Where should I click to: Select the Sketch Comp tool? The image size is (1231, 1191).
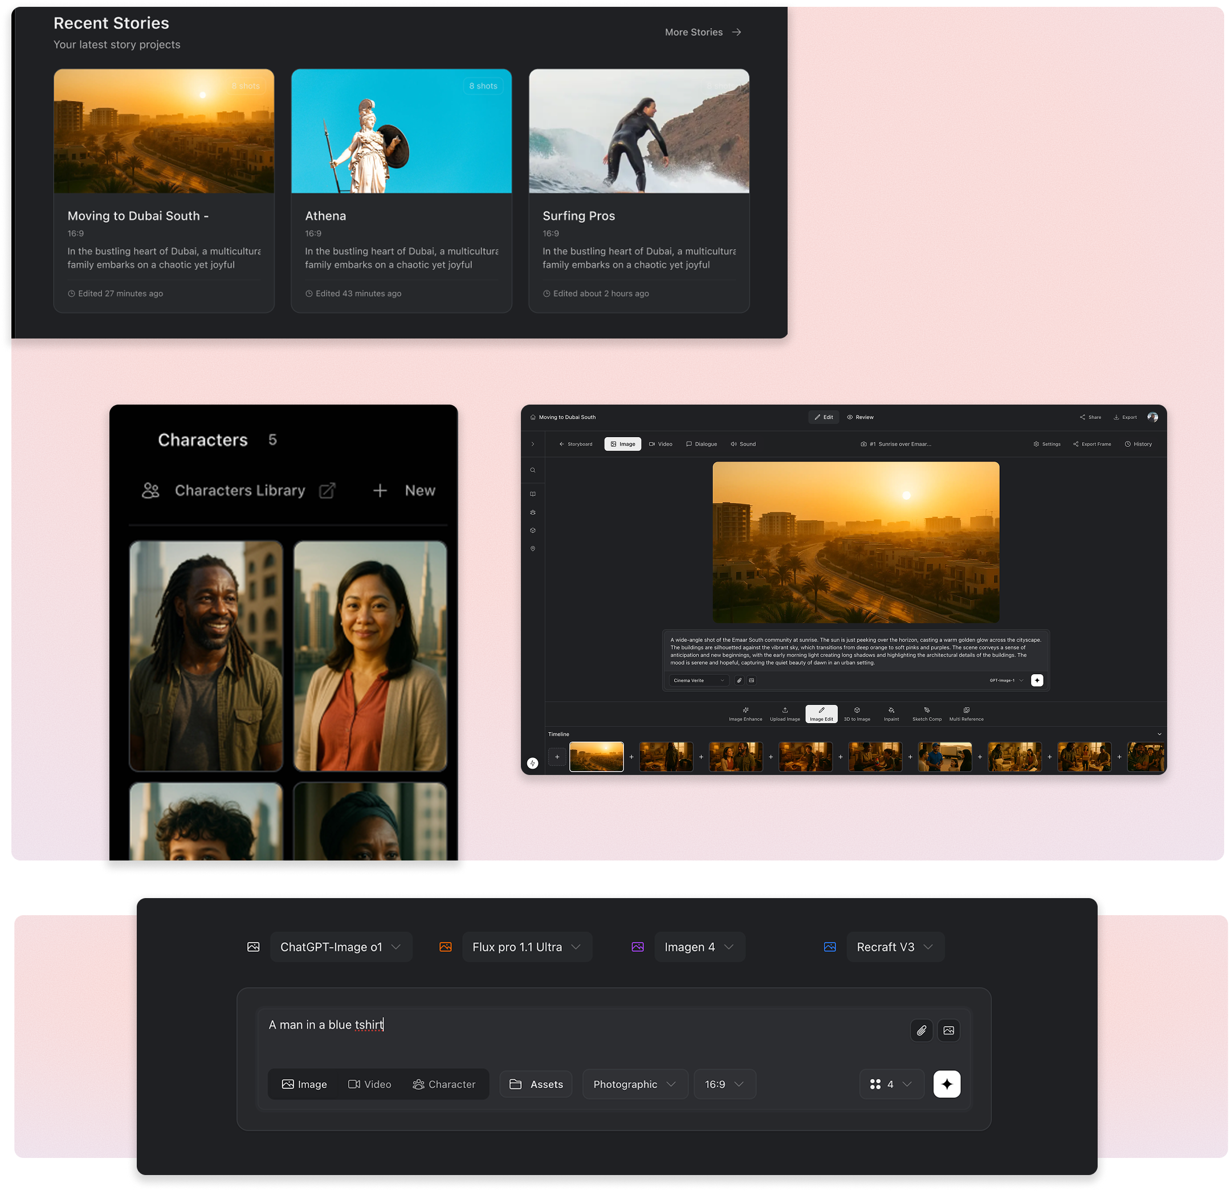pos(927,713)
